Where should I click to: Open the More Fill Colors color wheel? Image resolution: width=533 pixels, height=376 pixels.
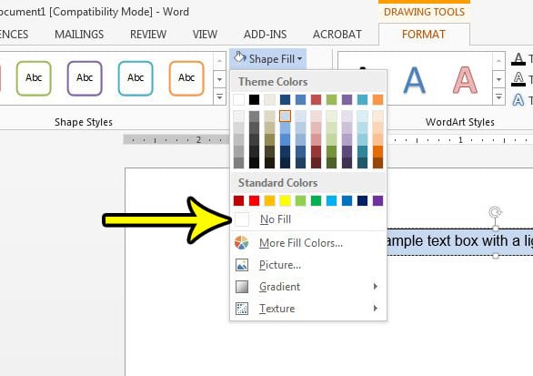[241, 243]
